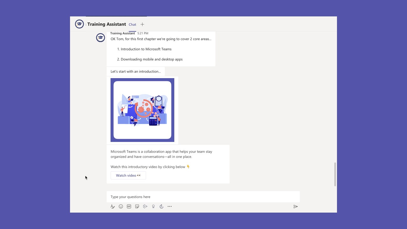Click '2. Downloading mobile and desktop apps' line
Screen dimensions: 407x229
[x=150, y=59]
